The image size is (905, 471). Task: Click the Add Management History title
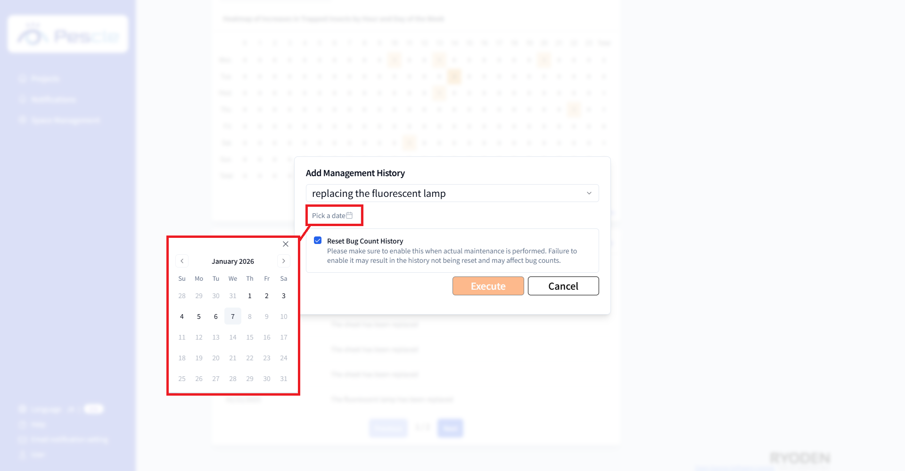tap(355, 173)
